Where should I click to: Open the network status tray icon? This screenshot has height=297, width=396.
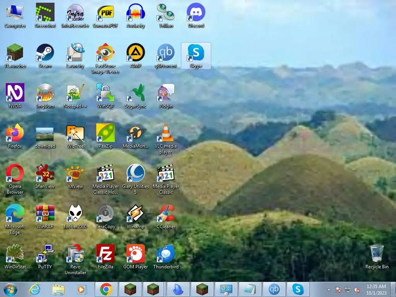(x=348, y=290)
